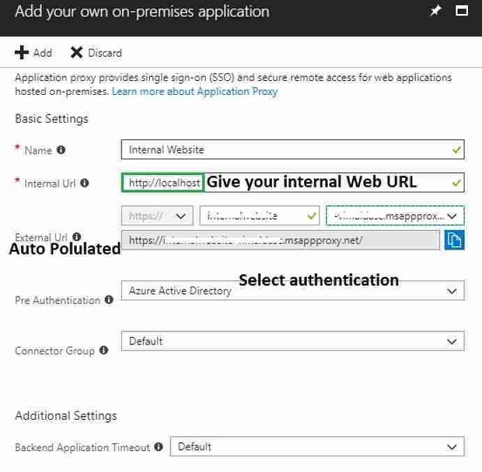Pin the blade with the pin icon
The height and width of the screenshot is (472, 482).
(x=435, y=11)
